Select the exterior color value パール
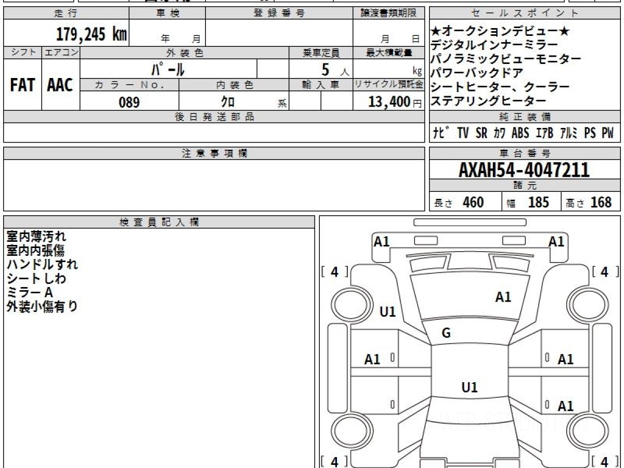The image size is (624, 468). [x=168, y=69]
